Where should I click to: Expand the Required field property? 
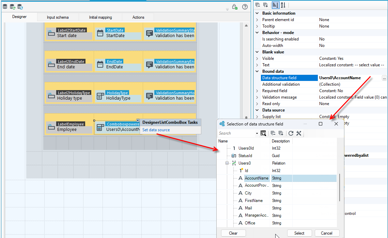(257, 91)
